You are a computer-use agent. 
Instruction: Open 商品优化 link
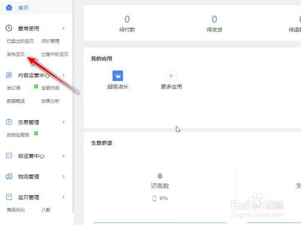[x=16, y=210]
